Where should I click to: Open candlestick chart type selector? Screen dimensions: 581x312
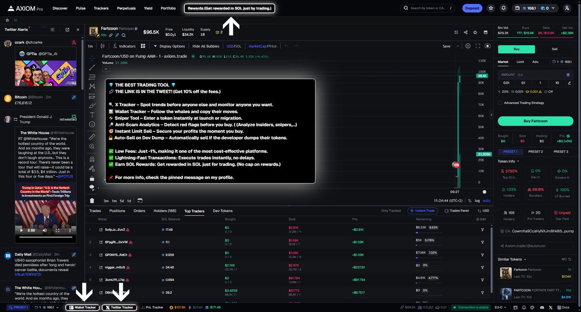[103, 46]
